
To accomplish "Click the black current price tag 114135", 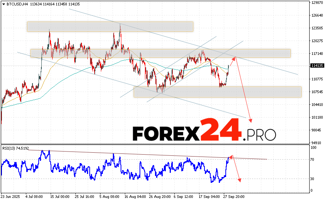I will pos(317,66).
